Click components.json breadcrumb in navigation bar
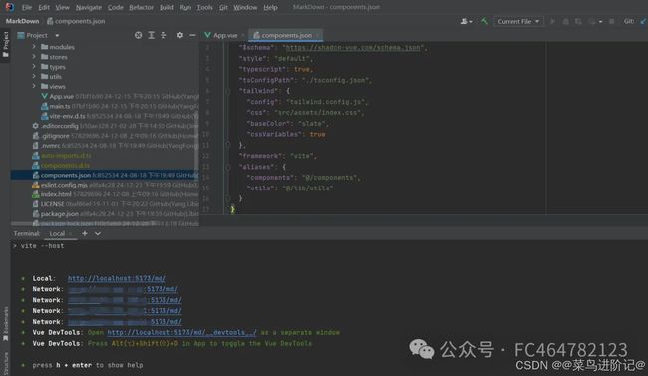This screenshot has height=376, width=648. pyautogui.click(x=76, y=21)
